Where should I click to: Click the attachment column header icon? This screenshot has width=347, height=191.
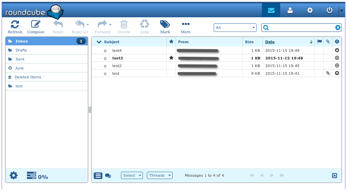(328, 42)
